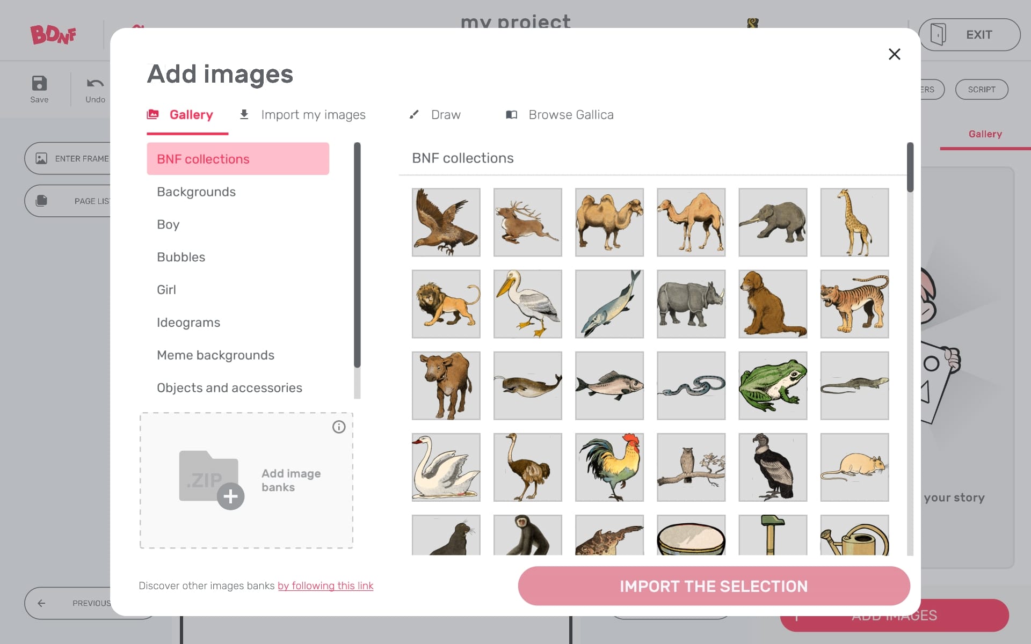1031x644 pixels.
Task: Select the elephant thumbnail
Action: [x=773, y=222]
